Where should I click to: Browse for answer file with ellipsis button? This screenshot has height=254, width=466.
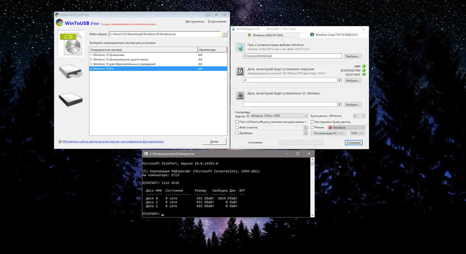306,127
